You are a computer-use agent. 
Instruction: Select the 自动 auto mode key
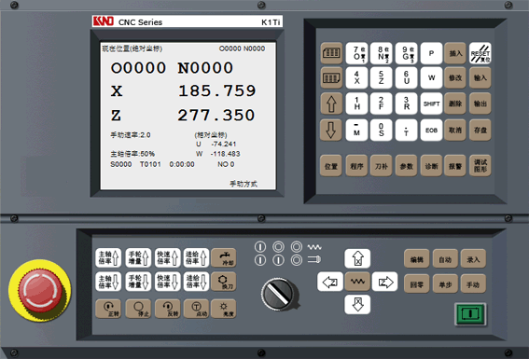tap(445, 259)
